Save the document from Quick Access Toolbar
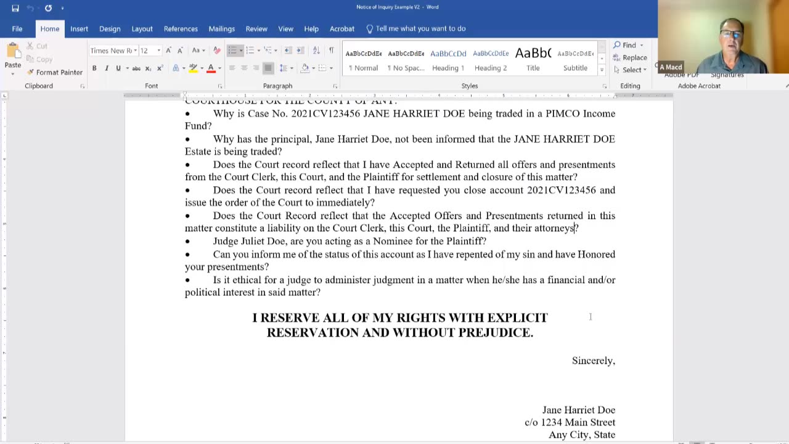This screenshot has height=444, width=789. coord(15,8)
